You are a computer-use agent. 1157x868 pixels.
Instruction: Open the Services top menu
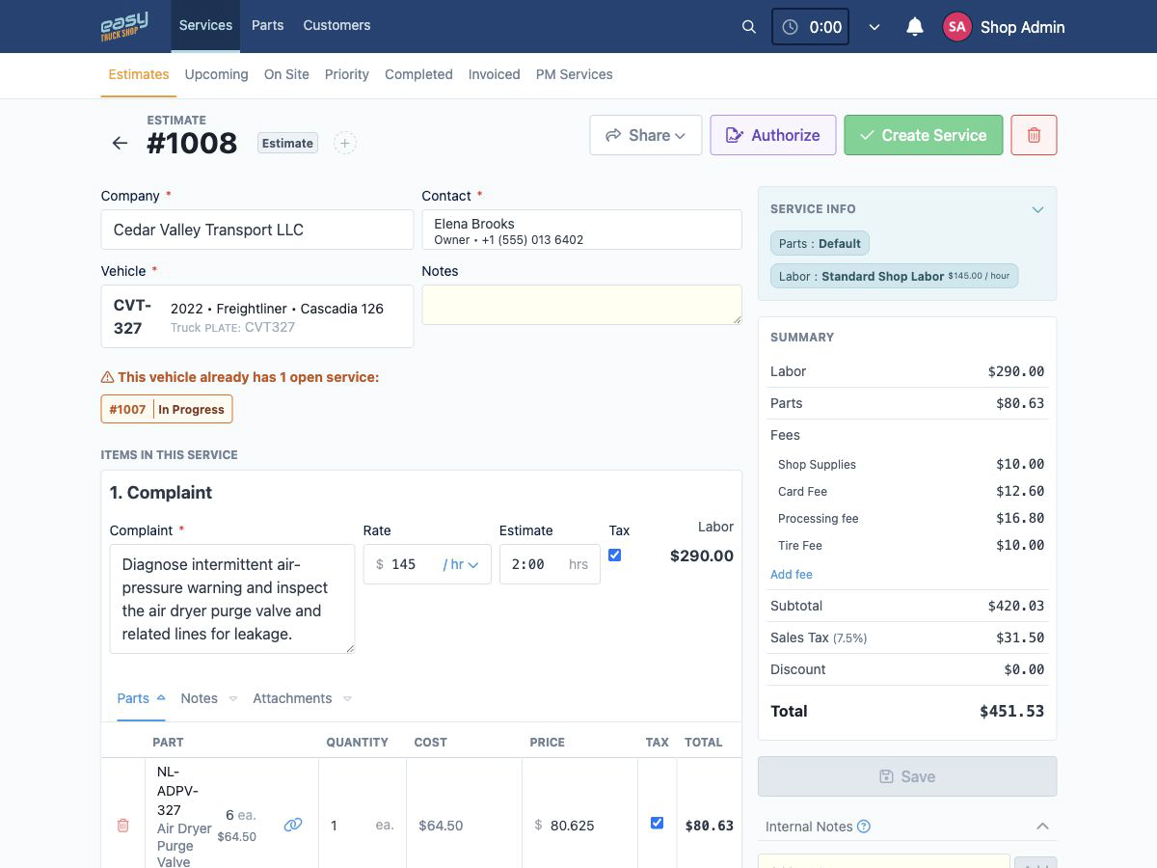[205, 25]
